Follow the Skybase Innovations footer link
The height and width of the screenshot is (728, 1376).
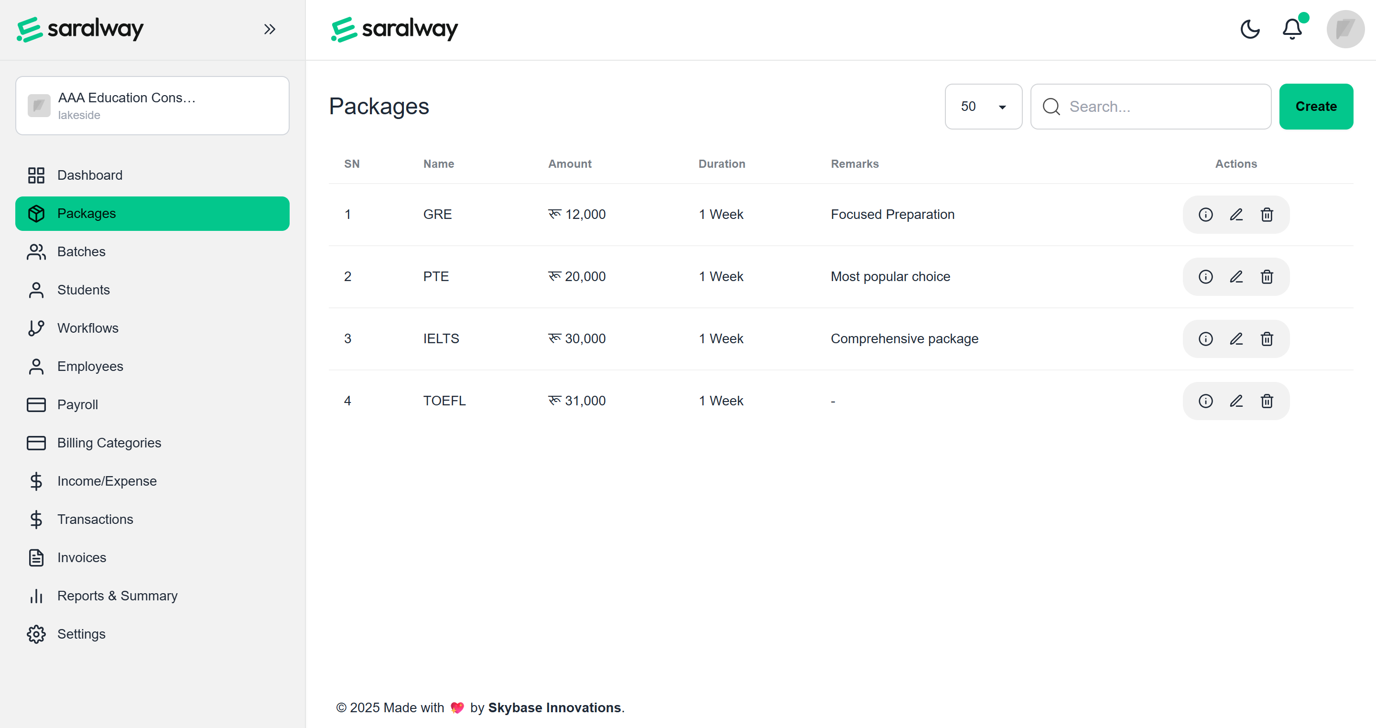click(554, 707)
